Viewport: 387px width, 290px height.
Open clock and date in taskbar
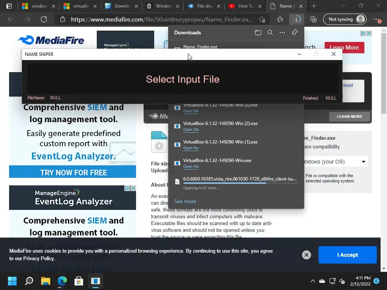point(360,281)
